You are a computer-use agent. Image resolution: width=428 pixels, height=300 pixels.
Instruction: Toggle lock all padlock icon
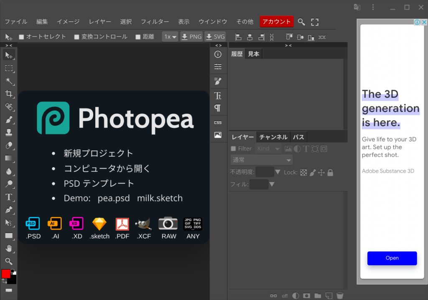330,173
